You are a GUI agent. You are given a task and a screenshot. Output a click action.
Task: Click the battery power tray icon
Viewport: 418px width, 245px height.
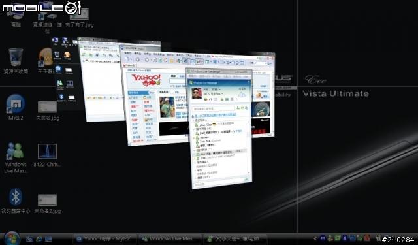(x=378, y=238)
